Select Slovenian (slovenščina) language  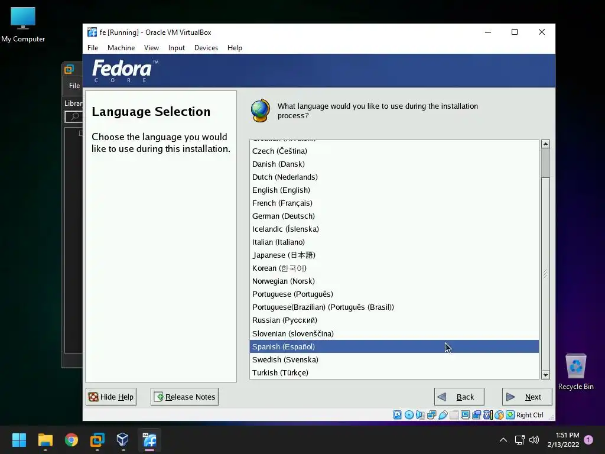pyautogui.click(x=394, y=333)
